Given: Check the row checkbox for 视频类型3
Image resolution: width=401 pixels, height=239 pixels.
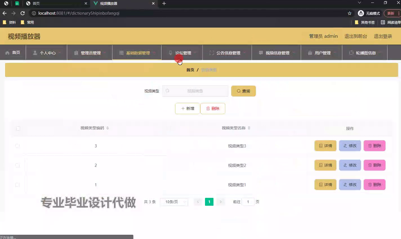Looking at the screenshot, I should [17, 146].
